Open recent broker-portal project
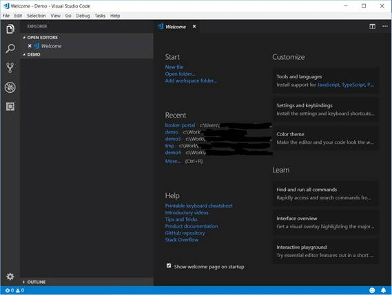This screenshot has width=392, height=295. (180, 125)
